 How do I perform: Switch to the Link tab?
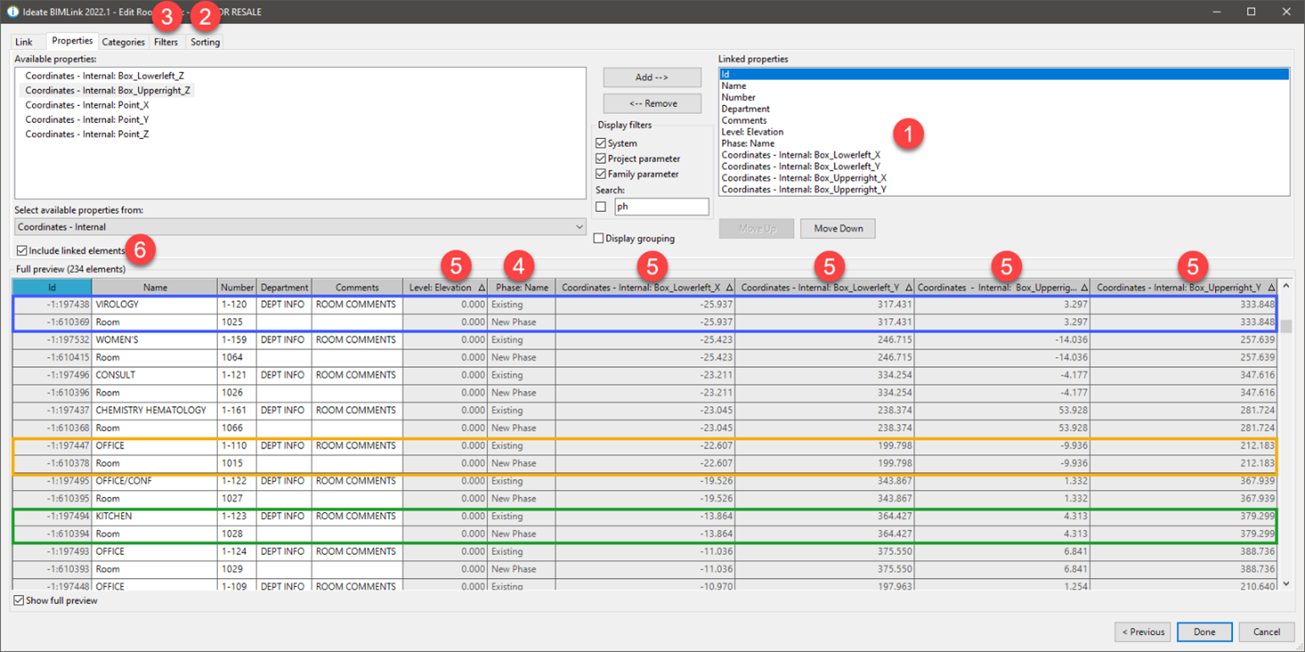24,42
